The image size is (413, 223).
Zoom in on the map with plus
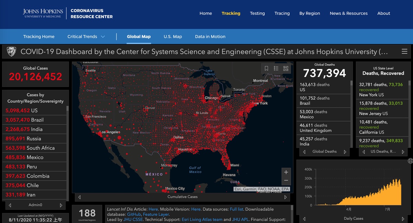[x=286, y=172]
